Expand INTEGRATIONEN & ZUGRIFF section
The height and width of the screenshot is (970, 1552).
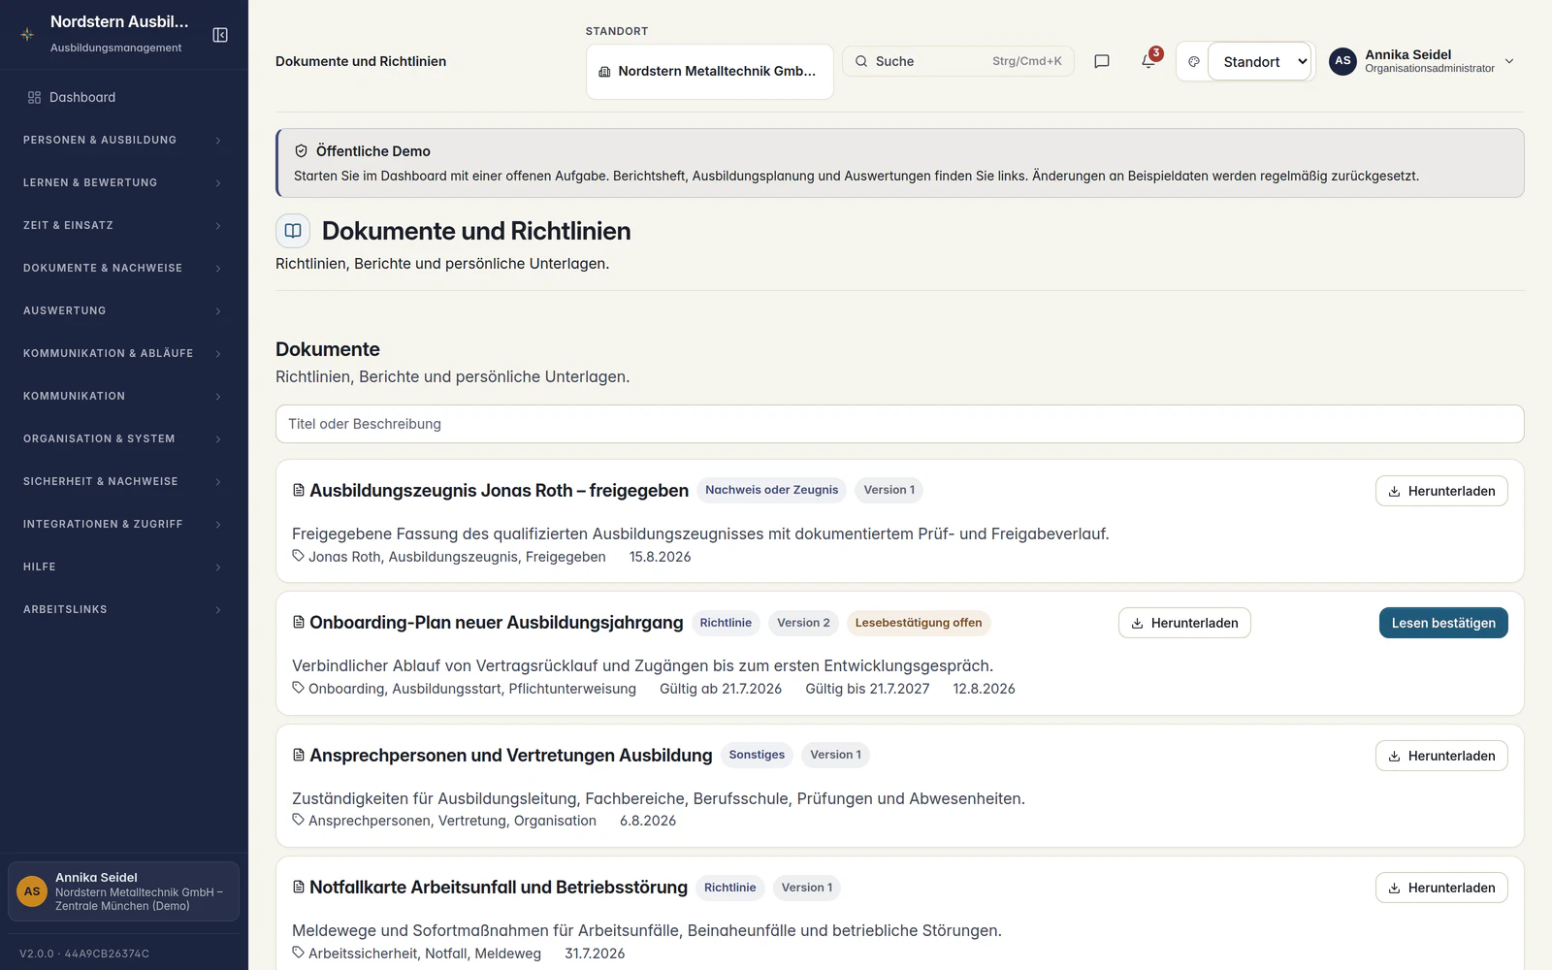point(124,524)
